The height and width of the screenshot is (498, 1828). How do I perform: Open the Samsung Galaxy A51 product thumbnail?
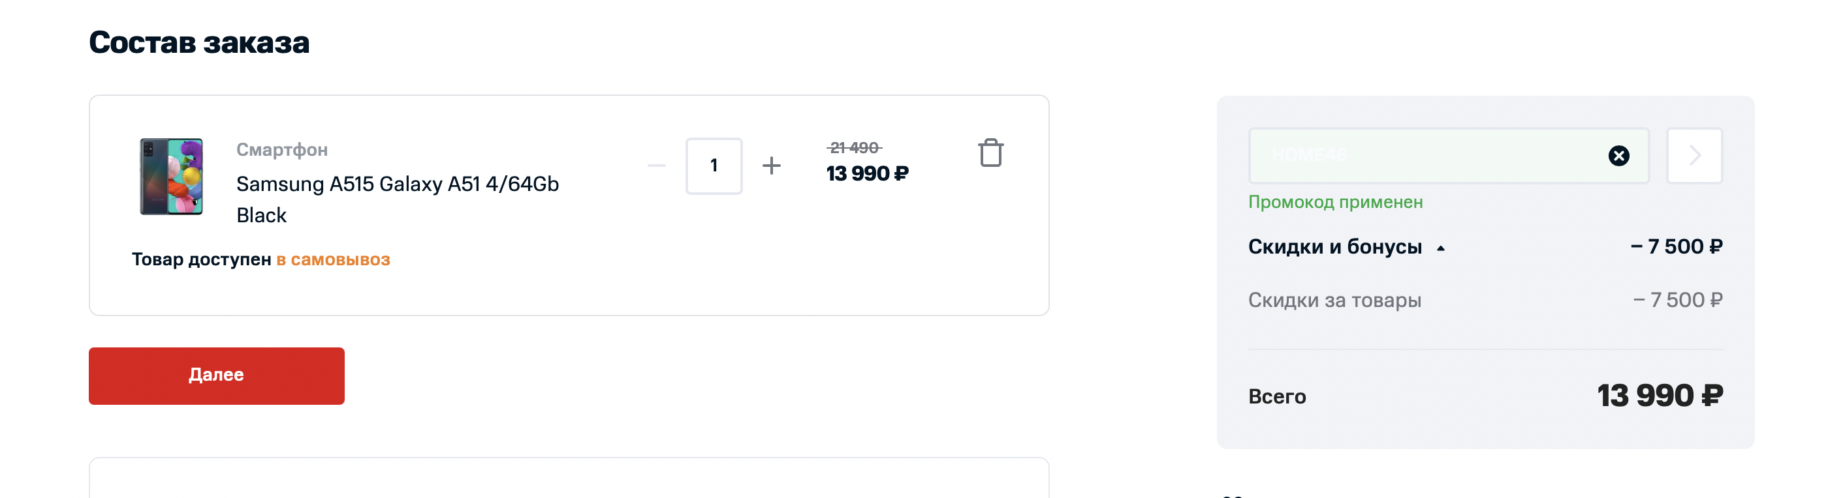point(171,177)
